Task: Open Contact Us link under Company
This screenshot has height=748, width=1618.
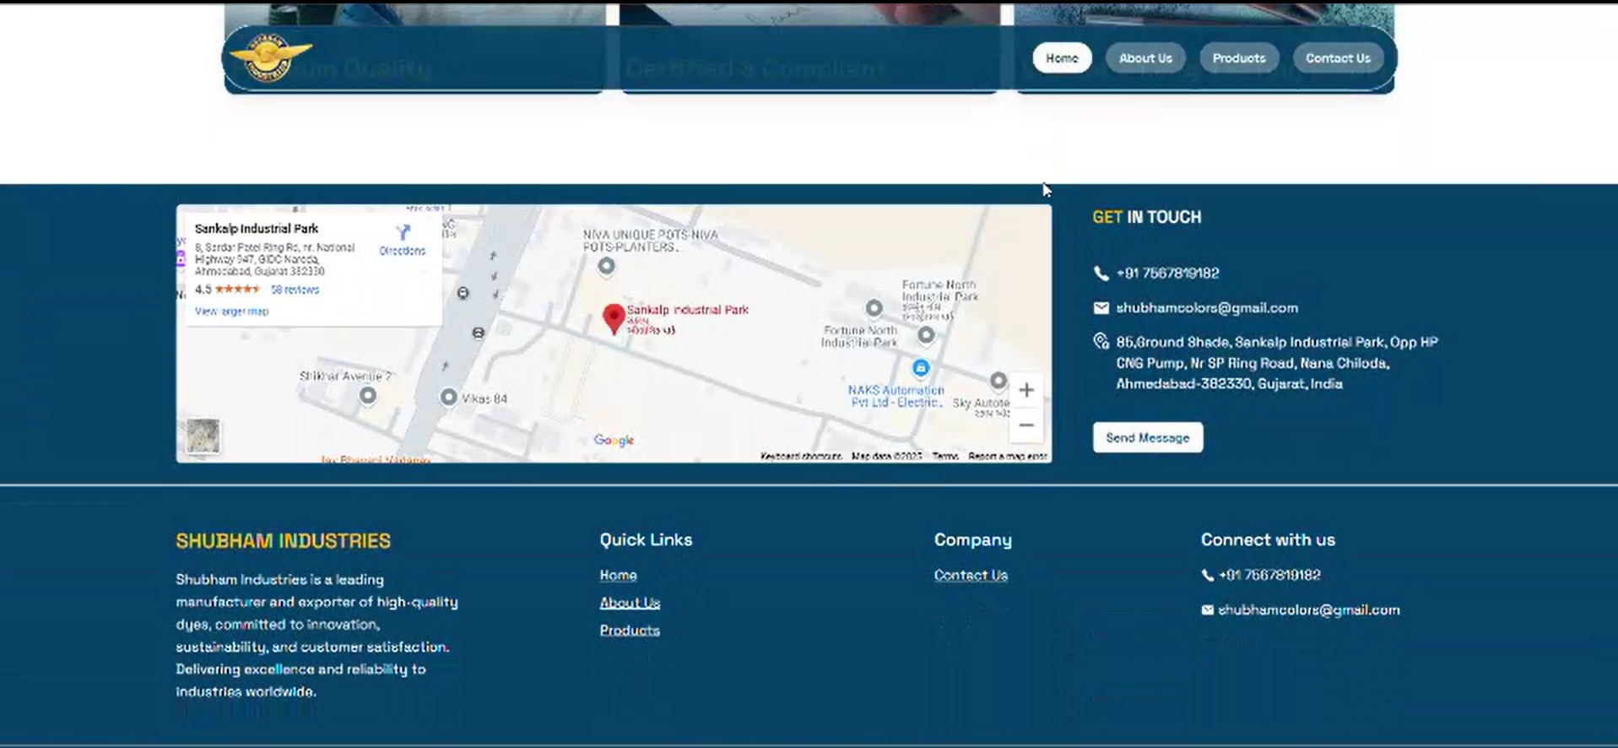Action: click(x=971, y=575)
